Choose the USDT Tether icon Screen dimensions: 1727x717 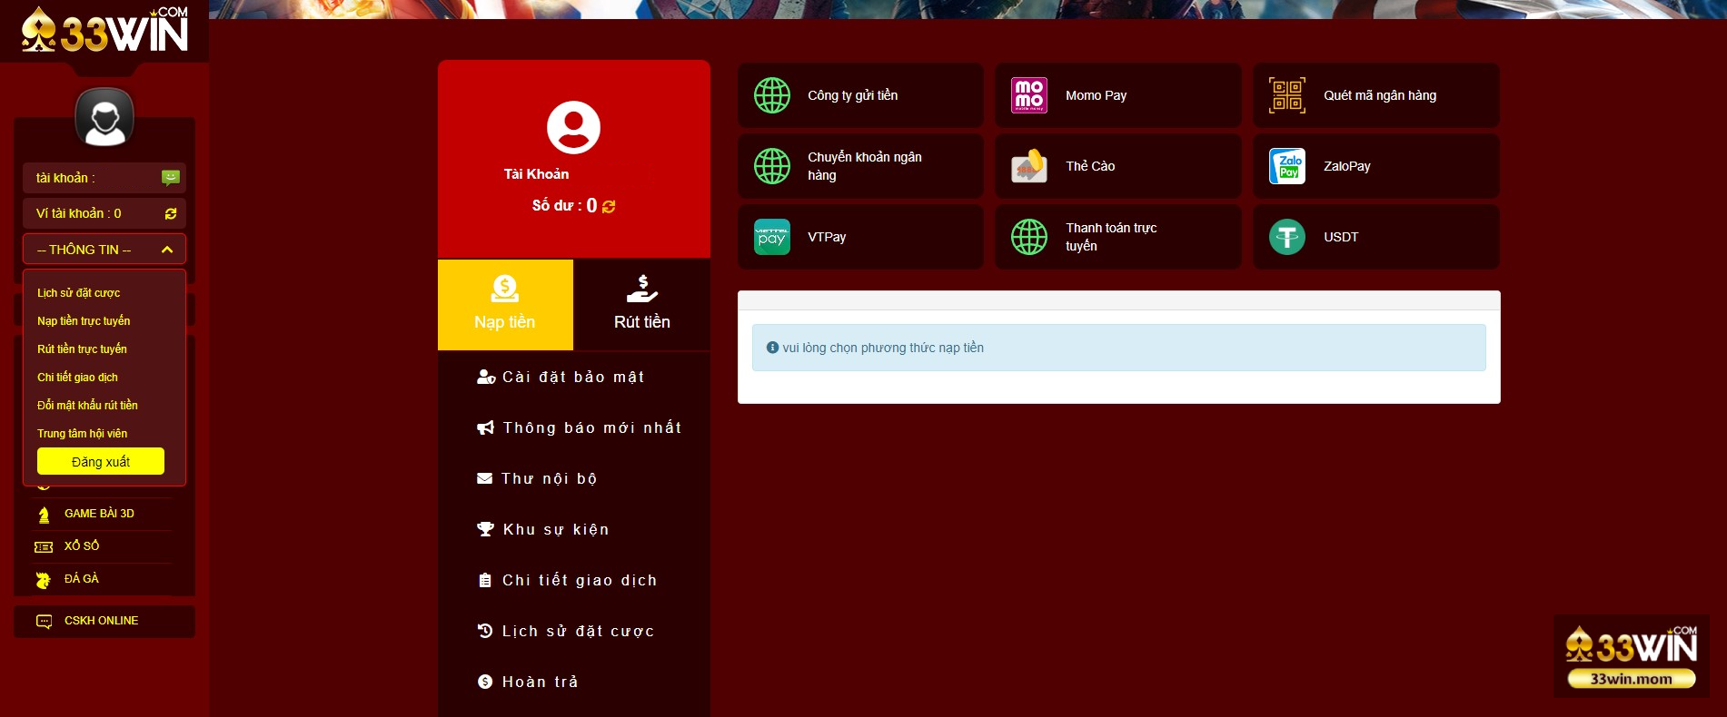click(1286, 237)
